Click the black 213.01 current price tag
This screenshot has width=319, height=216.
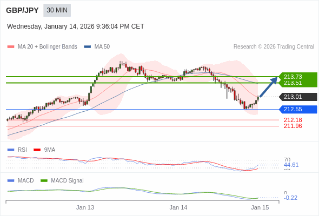click(298, 97)
